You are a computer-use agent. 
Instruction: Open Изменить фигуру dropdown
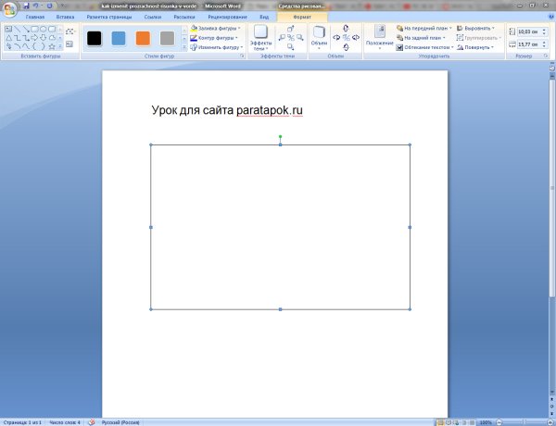217,47
